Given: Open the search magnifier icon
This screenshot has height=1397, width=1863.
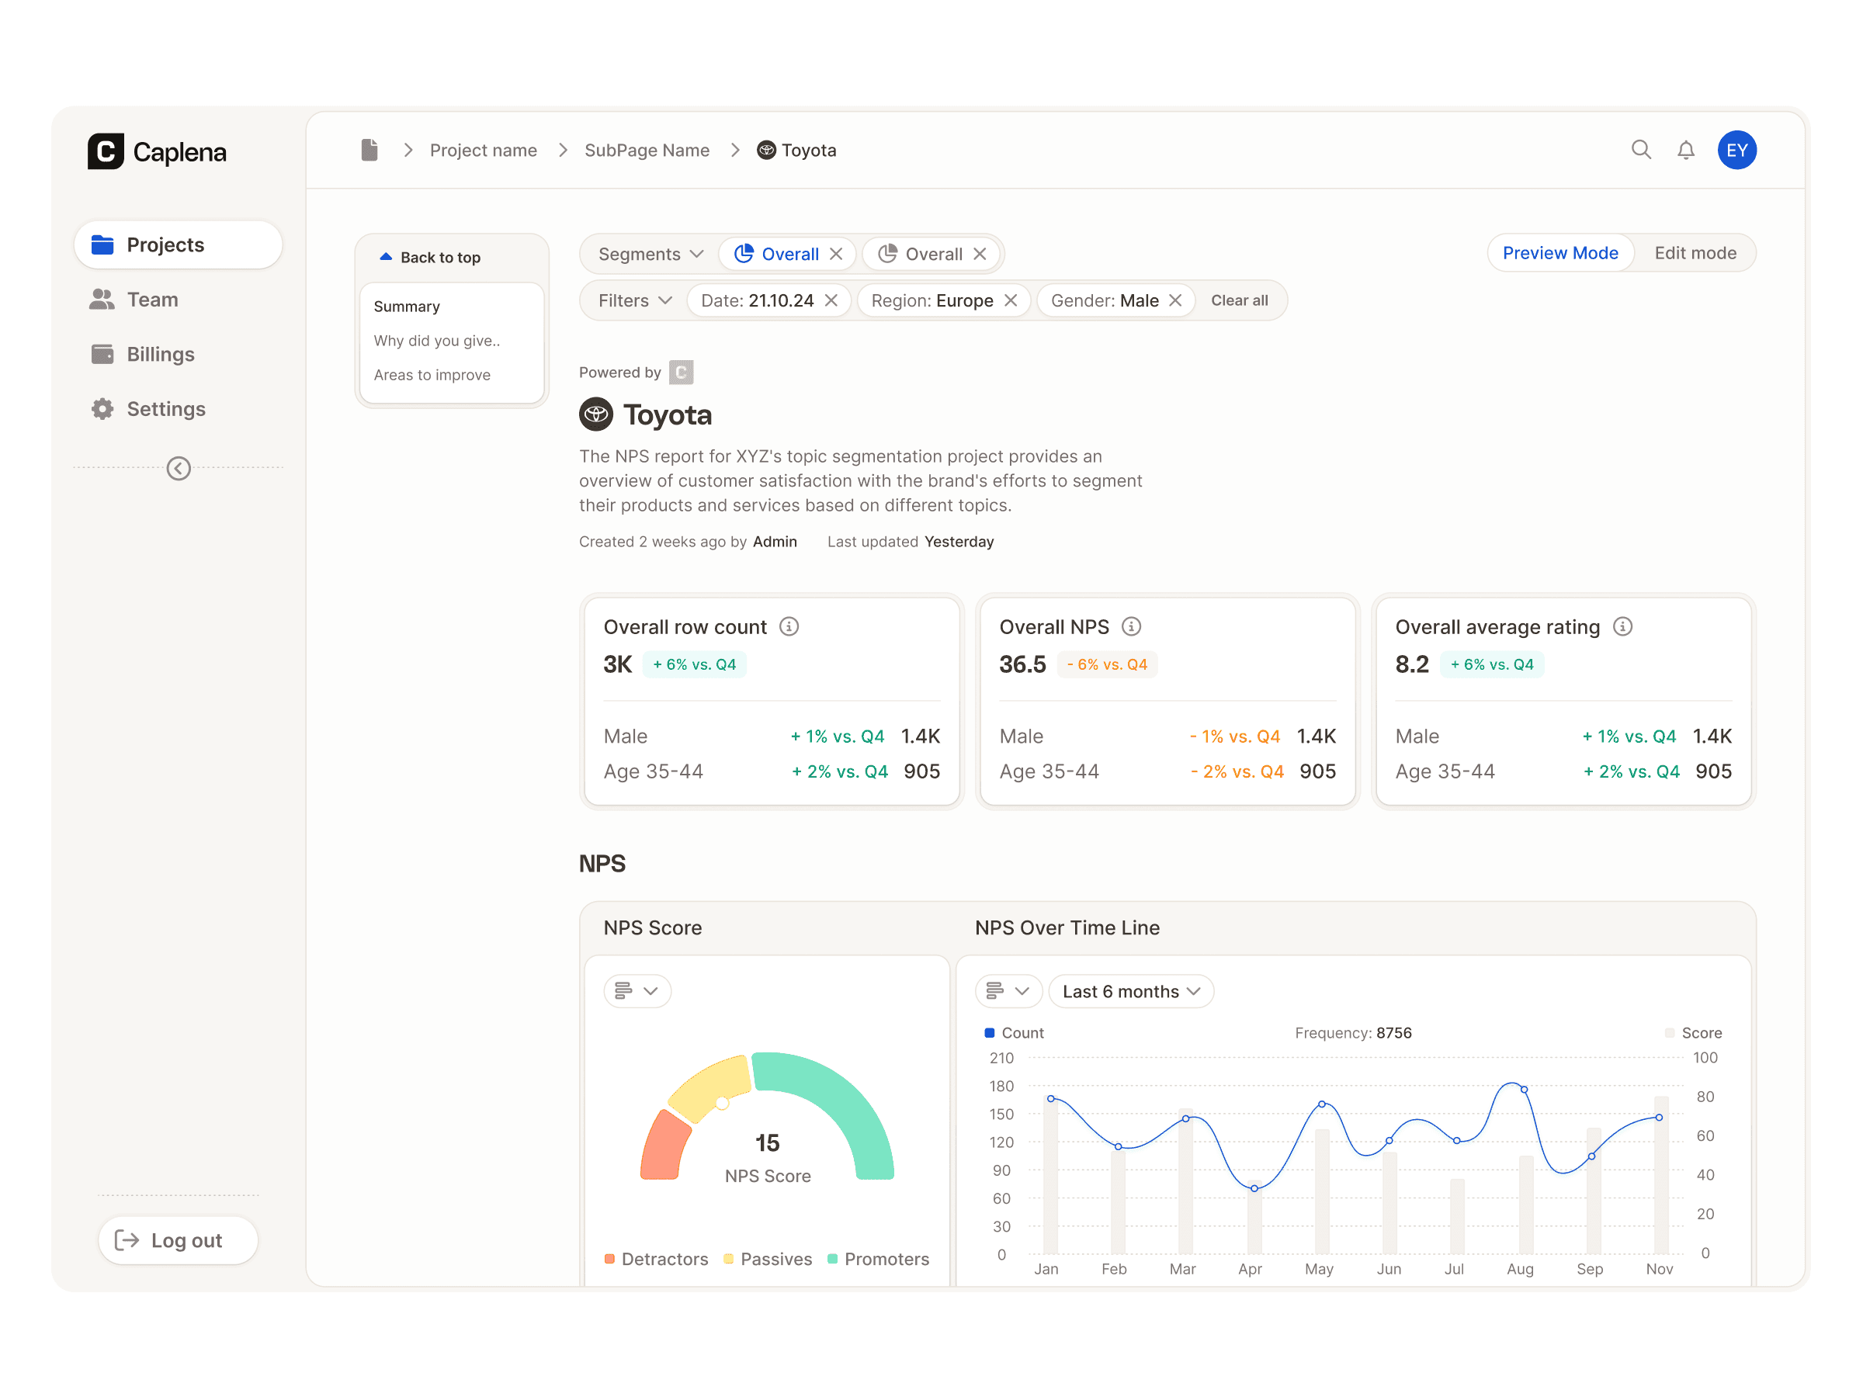Looking at the screenshot, I should point(1641,150).
